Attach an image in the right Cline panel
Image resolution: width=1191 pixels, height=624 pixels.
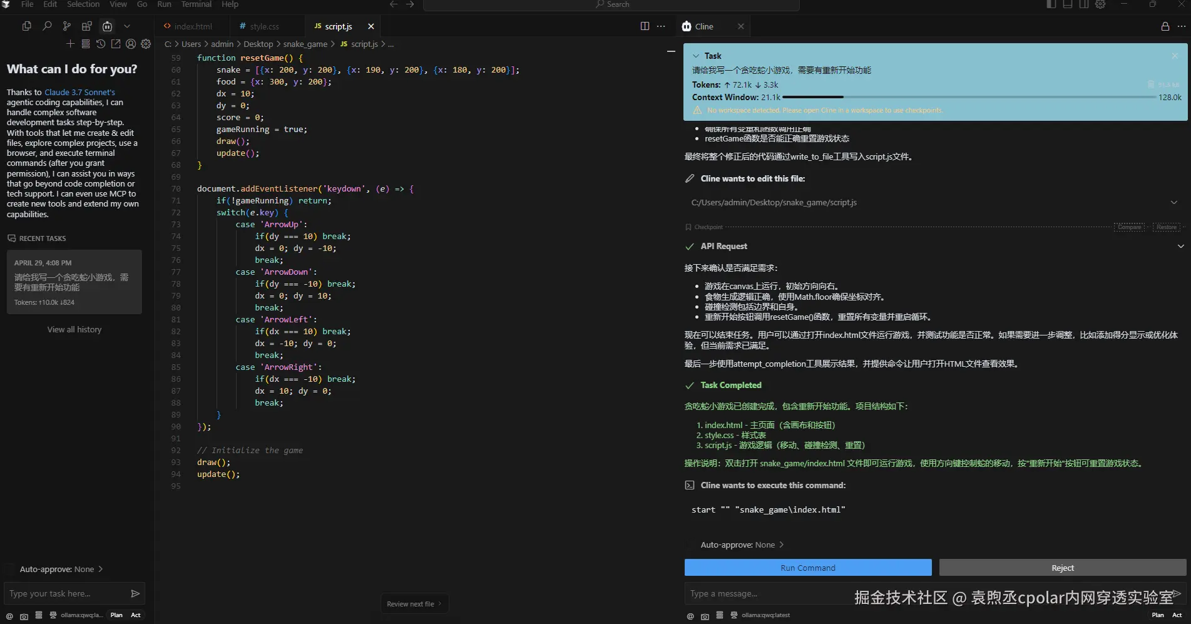[x=705, y=616]
